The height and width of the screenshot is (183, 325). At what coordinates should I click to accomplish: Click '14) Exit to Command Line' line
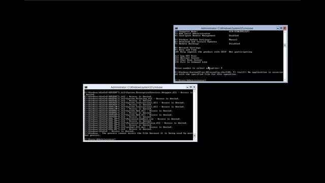coord(191,62)
